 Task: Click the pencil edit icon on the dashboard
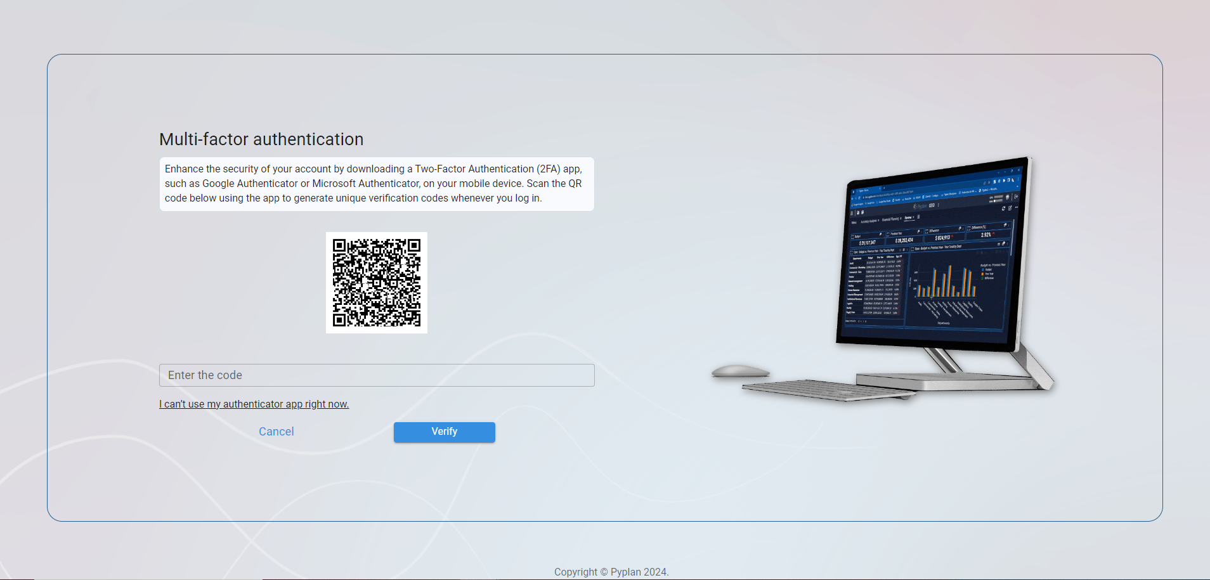(1010, 209)
